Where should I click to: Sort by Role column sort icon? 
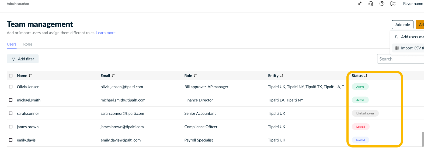click(195, 76)
